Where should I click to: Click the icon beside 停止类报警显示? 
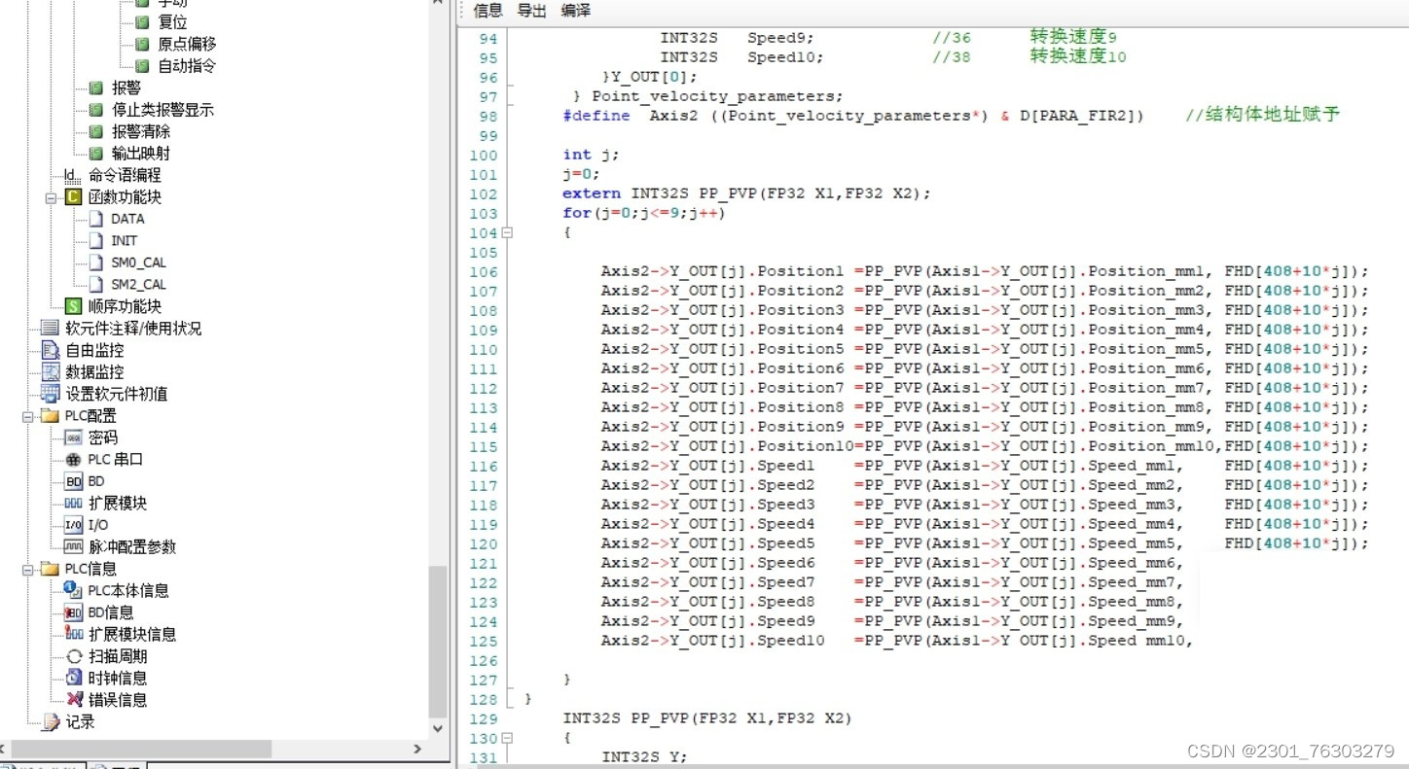click(95, 110)
